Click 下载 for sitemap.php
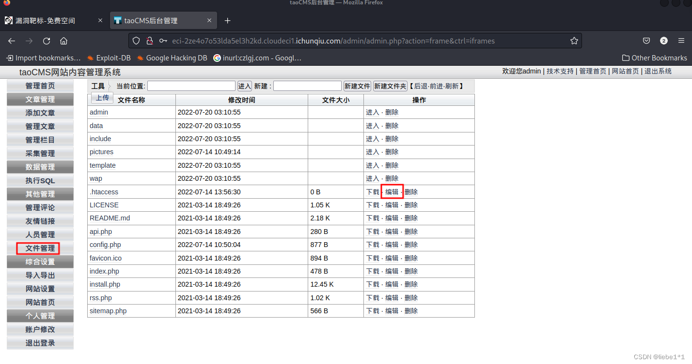 point(372,311)
